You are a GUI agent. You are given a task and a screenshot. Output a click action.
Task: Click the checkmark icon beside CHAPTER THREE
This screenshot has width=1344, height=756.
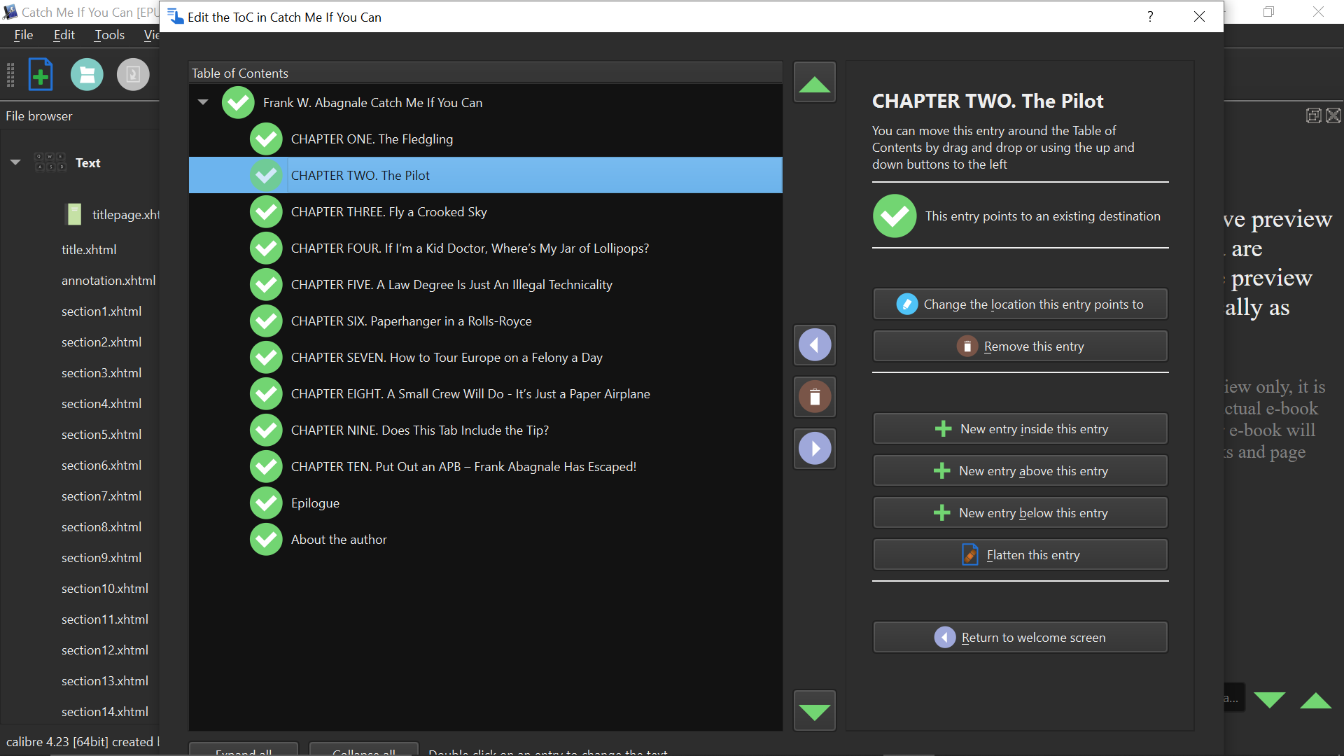point(266,211)
